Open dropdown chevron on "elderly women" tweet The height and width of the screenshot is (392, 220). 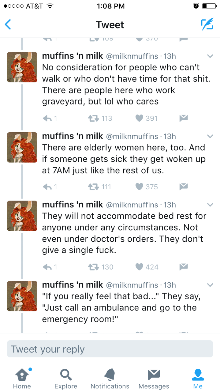tap(210, 136)
